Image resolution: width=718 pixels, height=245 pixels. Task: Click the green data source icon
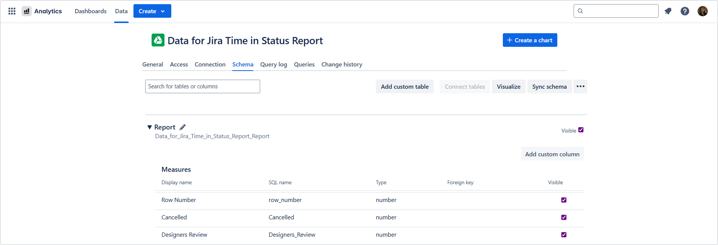tap(158, 40)
